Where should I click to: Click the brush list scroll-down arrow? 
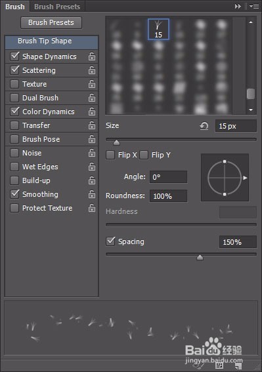[251, 110]
